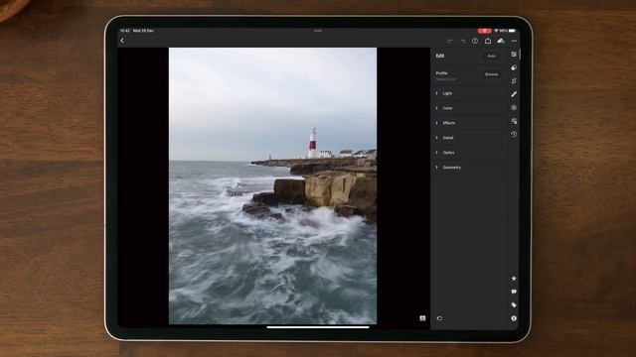Tap the lighthouse photo in the preview

tap(272, 185)
